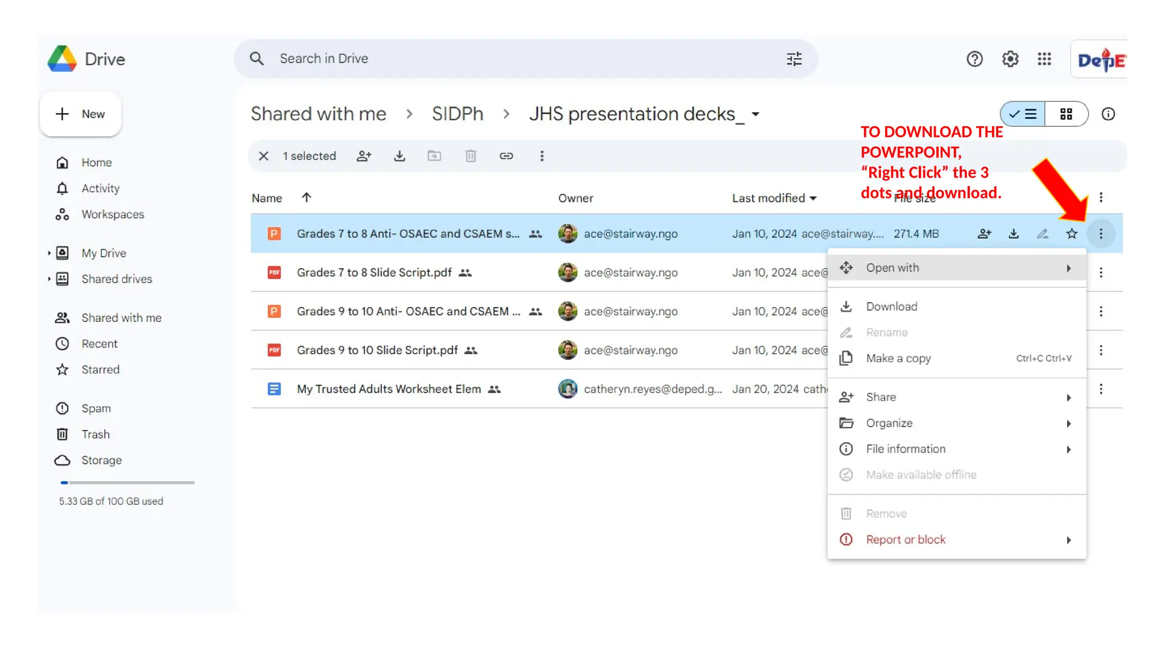Click the copy link icon in selection toolbar

[506, 156]
